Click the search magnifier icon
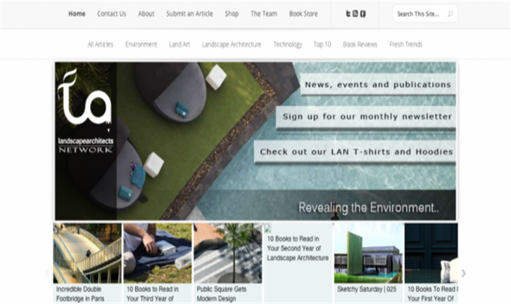The image size is (511, 304). coord(450,14)
